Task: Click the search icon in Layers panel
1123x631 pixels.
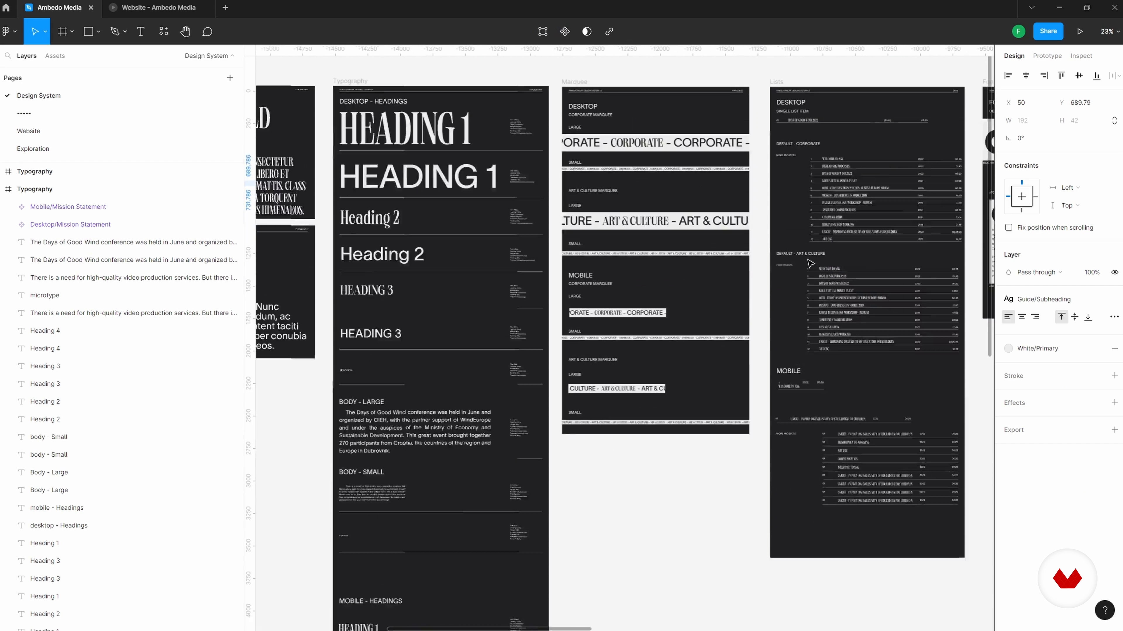Action: click(8, 56)
